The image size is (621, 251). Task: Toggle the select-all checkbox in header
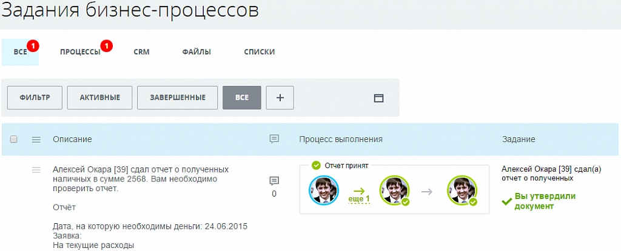click(x=14, y=140)
